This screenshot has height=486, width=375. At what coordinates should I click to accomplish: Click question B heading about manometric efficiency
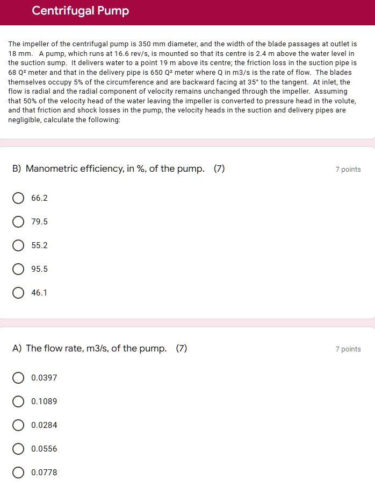pos(119,168)
